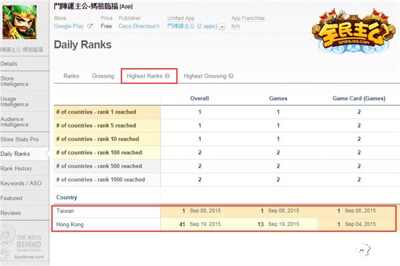Open the unified app link with 2 apps
This screenshot has width=400, height=266.
[x=193, y=26]
